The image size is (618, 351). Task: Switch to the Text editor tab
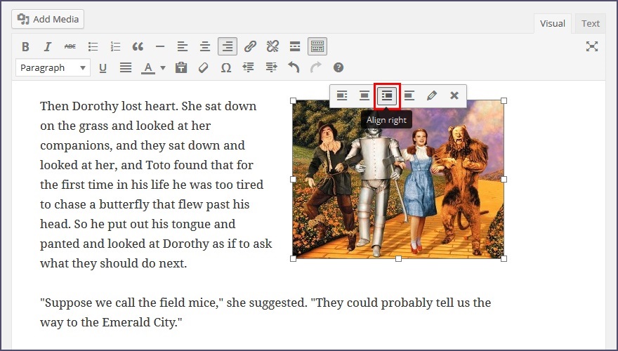point(591,23)
